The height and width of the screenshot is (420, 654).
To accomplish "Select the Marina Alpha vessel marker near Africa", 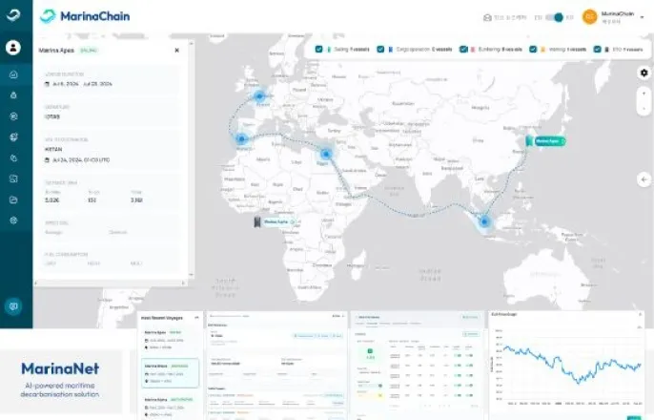I will 276,221.
